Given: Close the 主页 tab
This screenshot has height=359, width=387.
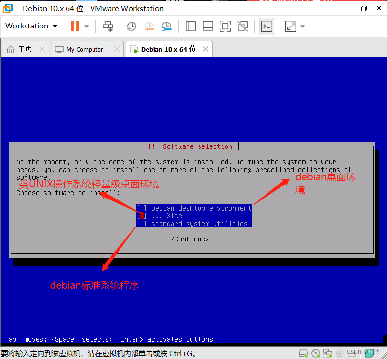Looking at the screenshot, I should tap(42, 49).
